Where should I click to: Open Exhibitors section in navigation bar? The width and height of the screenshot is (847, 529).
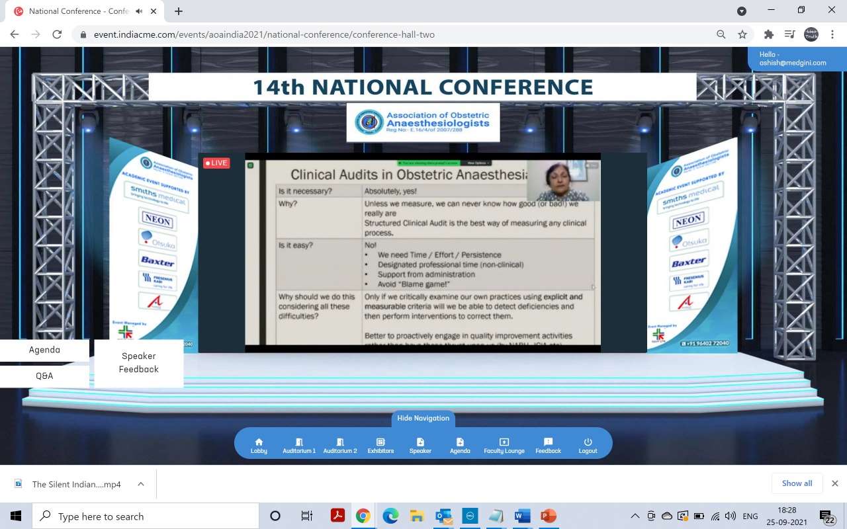[380, 446]
